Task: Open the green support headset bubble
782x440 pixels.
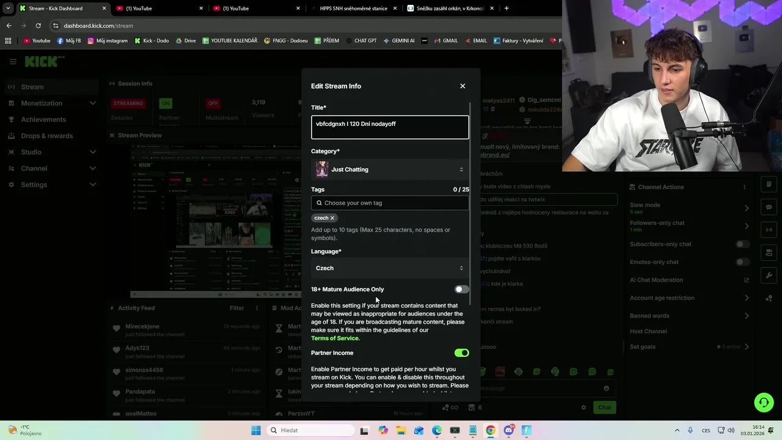Action: pyautogui.click(x=763, y=402)
